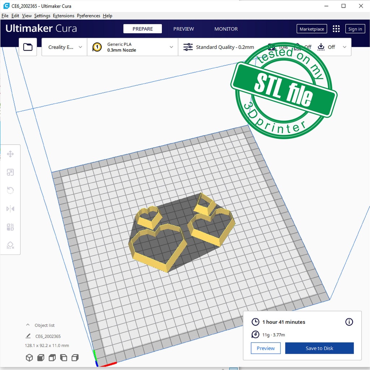Open Per Model Settings tool
The image size is (370, 370).
point(10,227)
